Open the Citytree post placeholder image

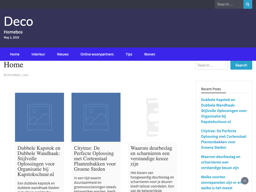point(96,117)
